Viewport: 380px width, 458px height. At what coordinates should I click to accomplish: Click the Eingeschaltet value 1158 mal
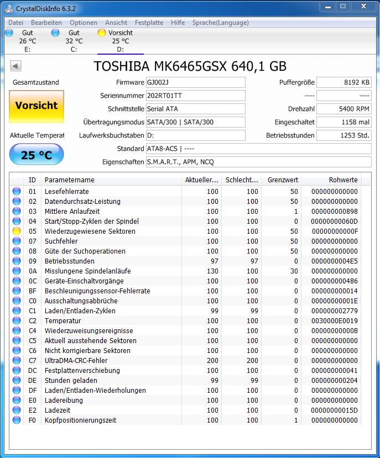(x=344, y=122)
